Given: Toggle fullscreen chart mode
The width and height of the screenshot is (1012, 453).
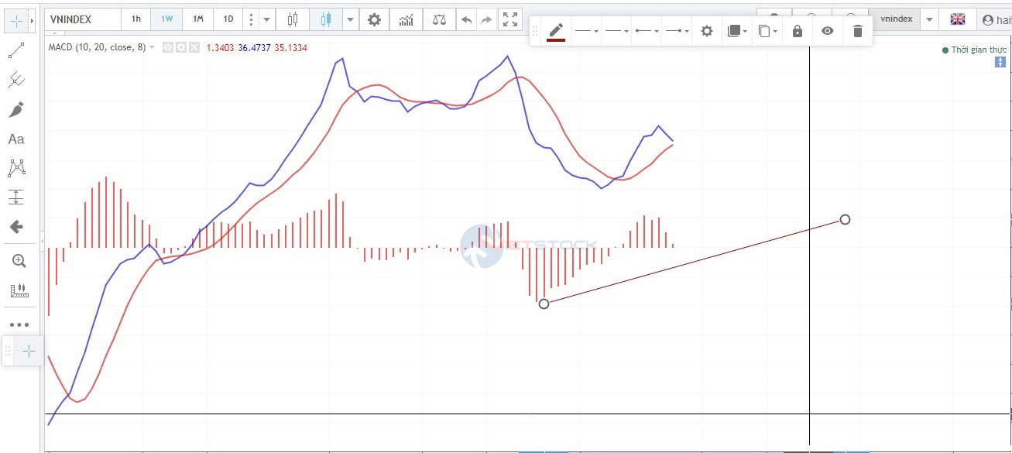Looking at the screenshot, I should point(509,19).
